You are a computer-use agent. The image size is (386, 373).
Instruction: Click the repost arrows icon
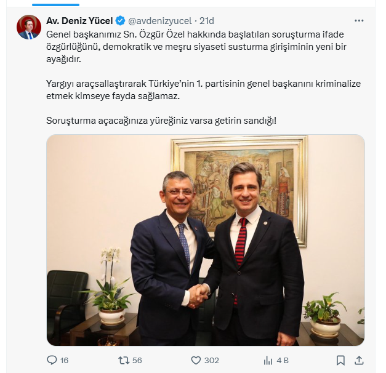click(124, 361)
